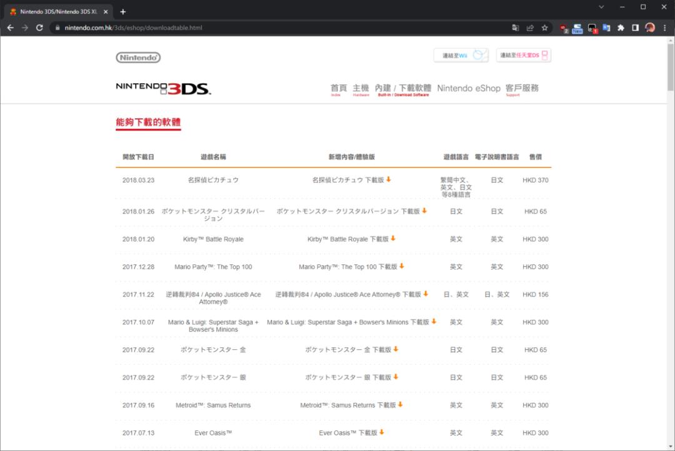Go forward to the next page
Image resolution: width=675 pixels, height=451 pixels.
pyautogui.click(x=25, y=27)
